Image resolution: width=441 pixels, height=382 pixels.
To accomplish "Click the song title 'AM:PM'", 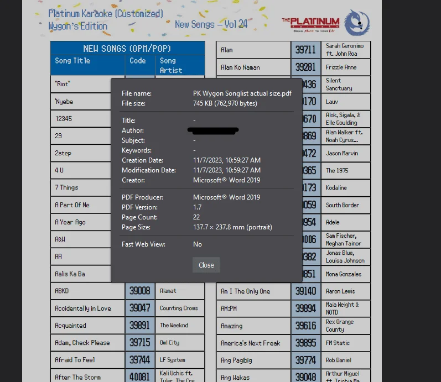I will click(x=229, y=308).
